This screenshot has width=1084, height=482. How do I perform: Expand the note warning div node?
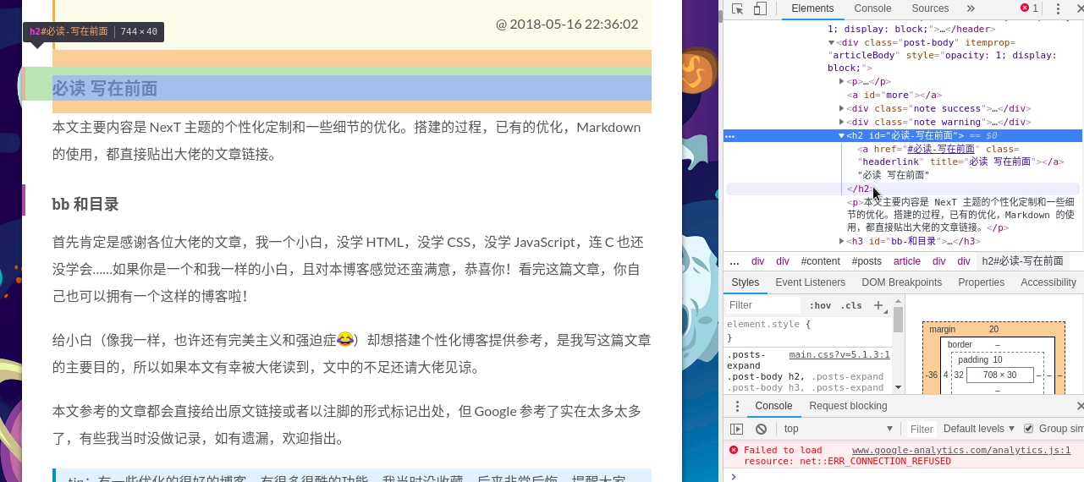[842, 122]
